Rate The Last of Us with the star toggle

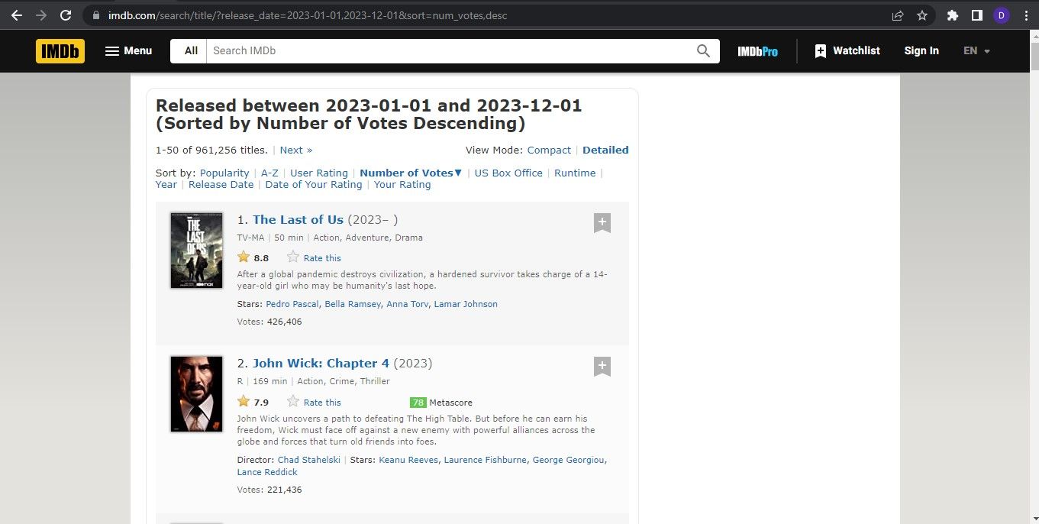pyautogui.click(x=292, y=257)
